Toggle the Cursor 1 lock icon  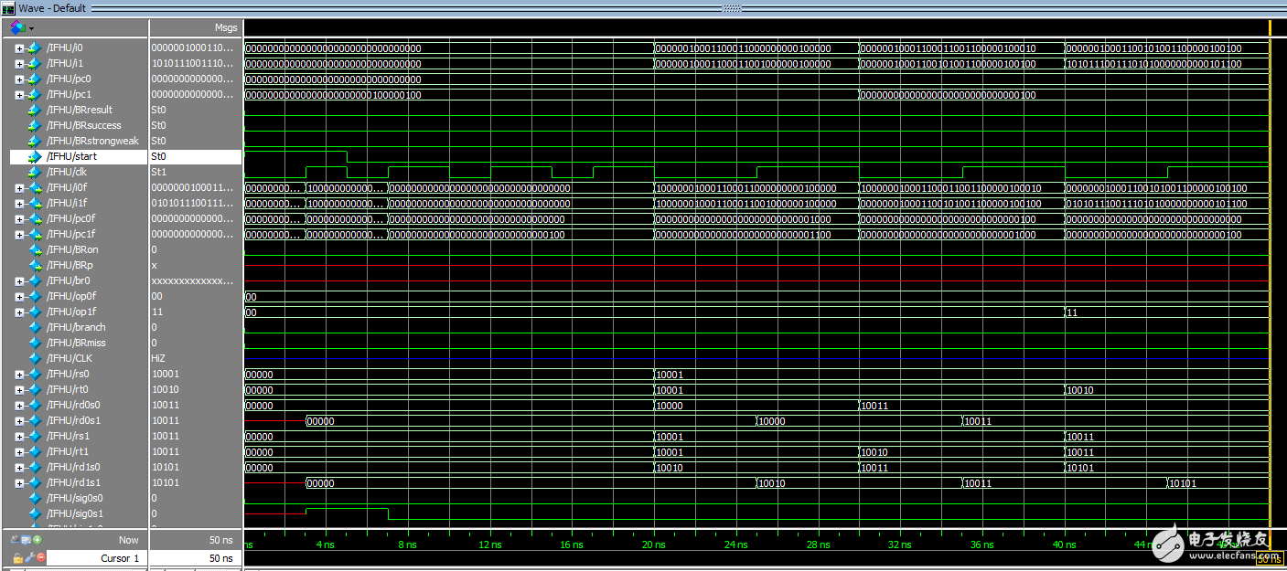[x=16, y=558]
